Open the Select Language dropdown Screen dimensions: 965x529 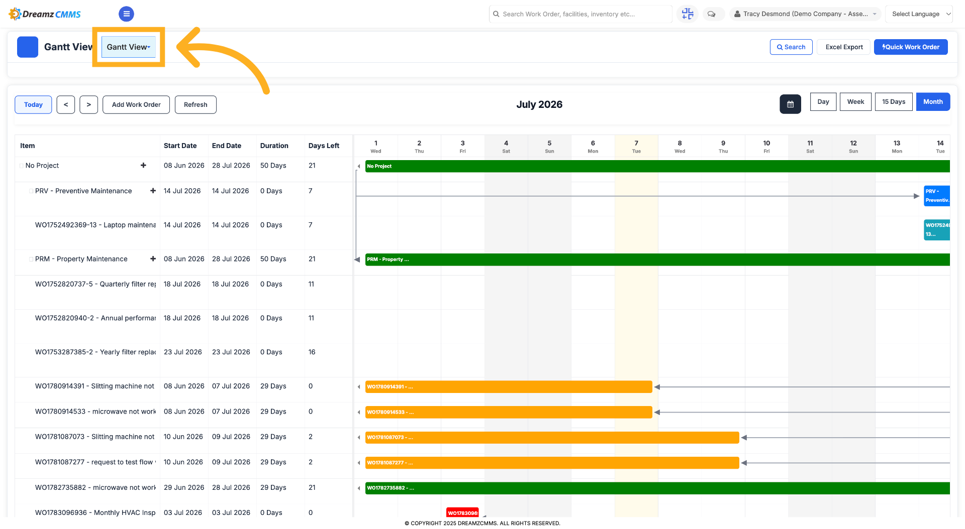919,14
